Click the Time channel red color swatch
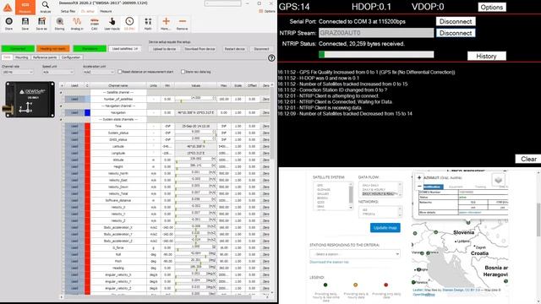The image size is (541, 304). [x=87, y=126]
